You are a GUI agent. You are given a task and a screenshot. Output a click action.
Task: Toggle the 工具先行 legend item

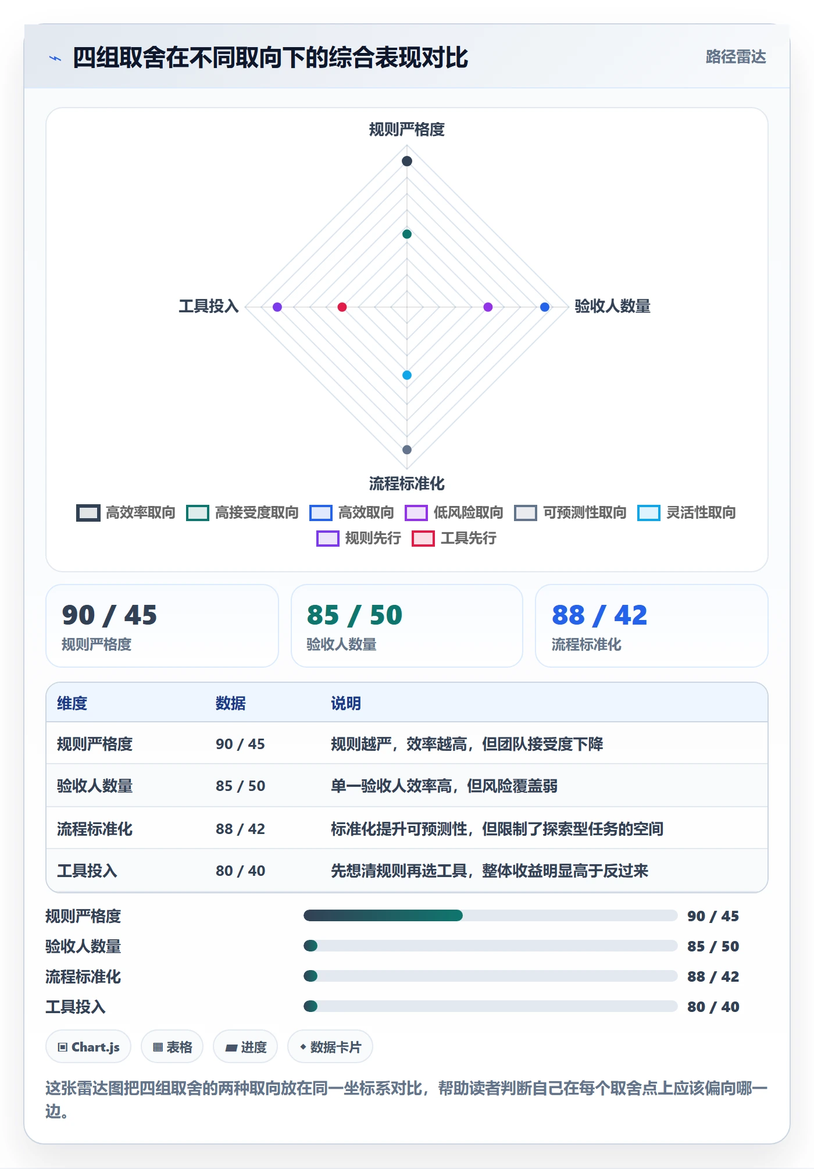tap(454, 538)
